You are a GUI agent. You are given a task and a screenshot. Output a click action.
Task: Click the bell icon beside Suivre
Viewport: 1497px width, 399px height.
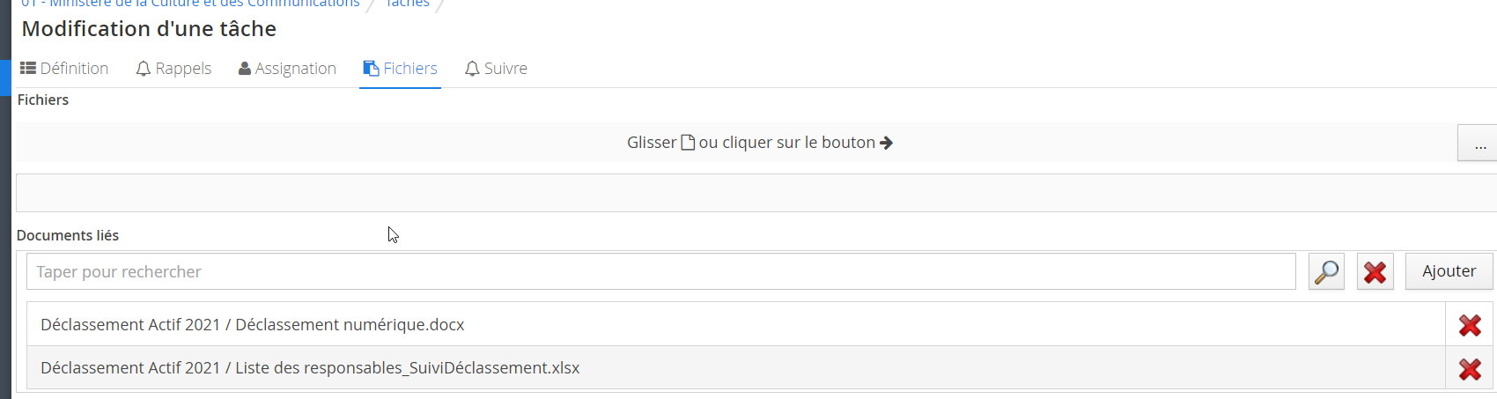472,69
